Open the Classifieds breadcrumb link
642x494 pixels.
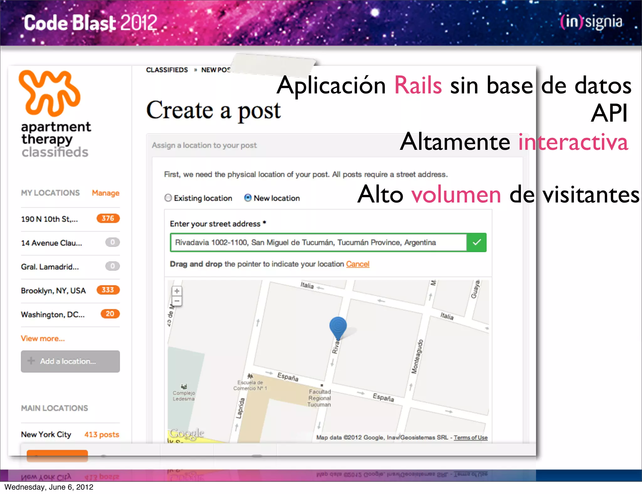(x=167, y=70)
